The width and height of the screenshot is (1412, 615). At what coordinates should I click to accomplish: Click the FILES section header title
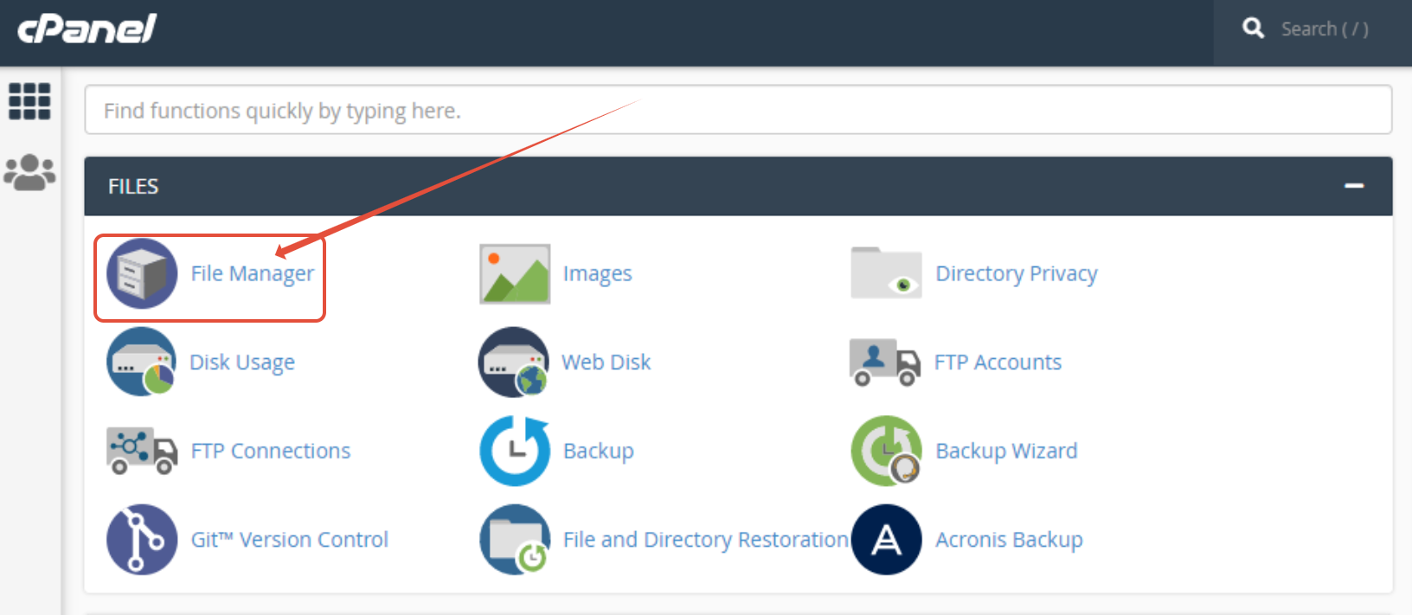tap(133, 186)
